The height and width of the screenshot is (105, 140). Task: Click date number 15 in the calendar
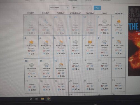point(99,60)
